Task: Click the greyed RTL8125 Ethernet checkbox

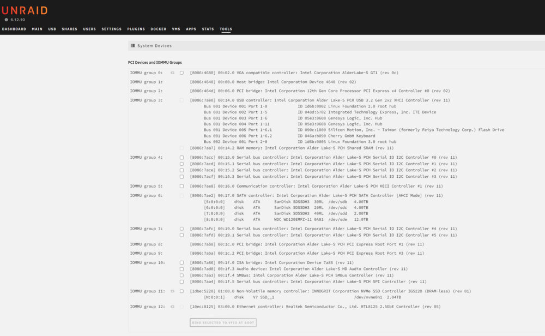Action: 182,307
